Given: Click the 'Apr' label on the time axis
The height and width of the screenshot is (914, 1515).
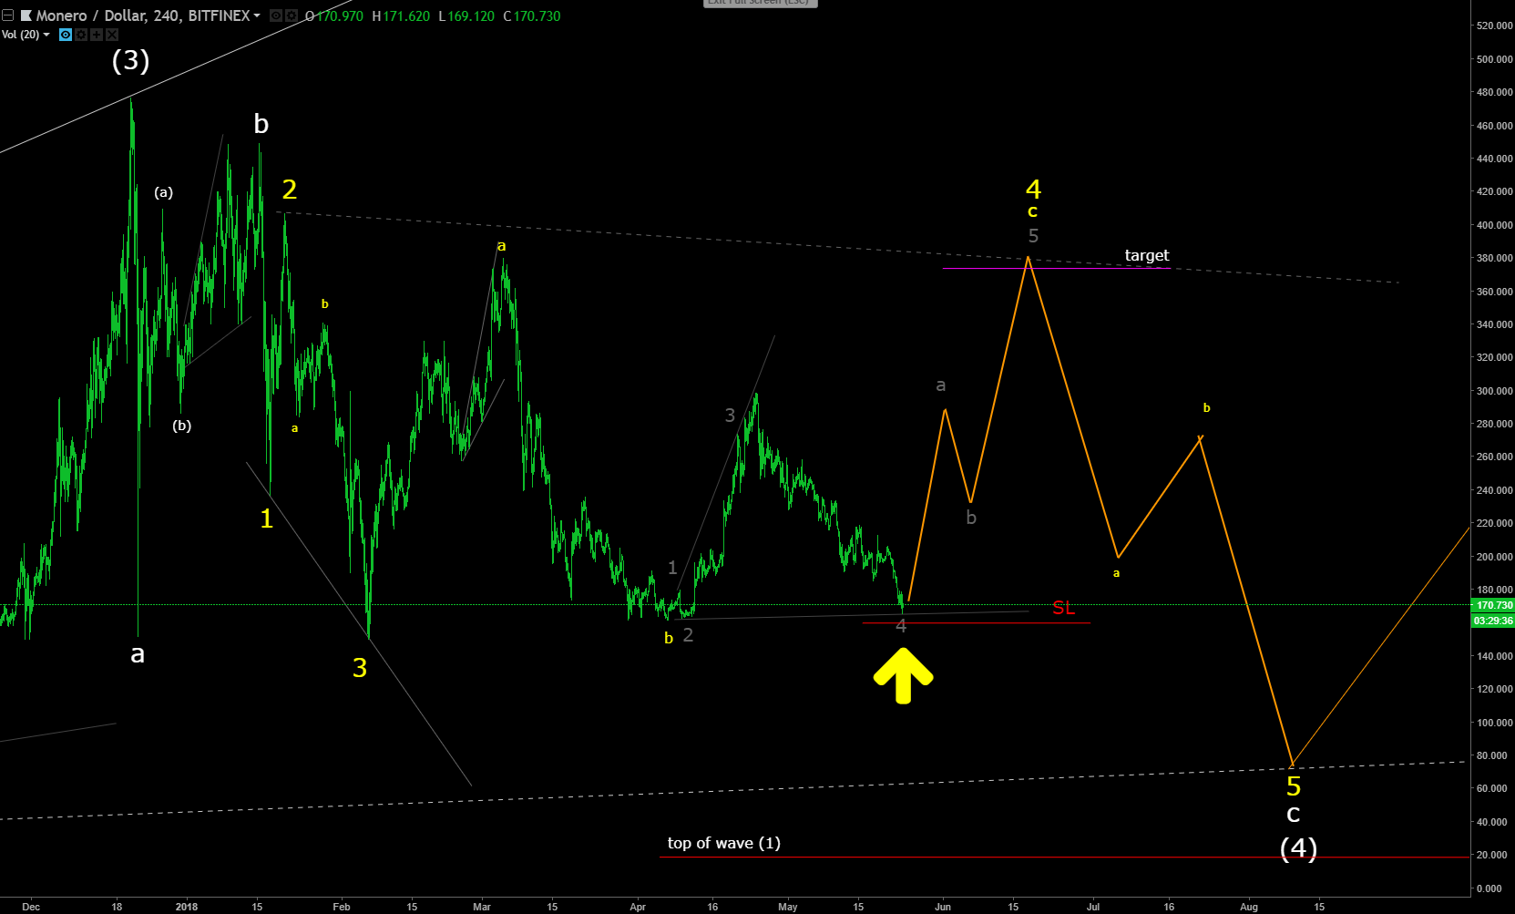Looking at the screenshot, I should (638, 907).
